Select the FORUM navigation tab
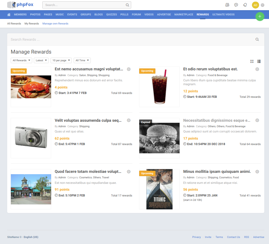 tap(136, 15)
